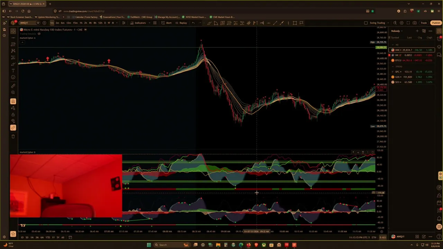
Task: Select the 3m timeframe
Action: pos(57,23)
